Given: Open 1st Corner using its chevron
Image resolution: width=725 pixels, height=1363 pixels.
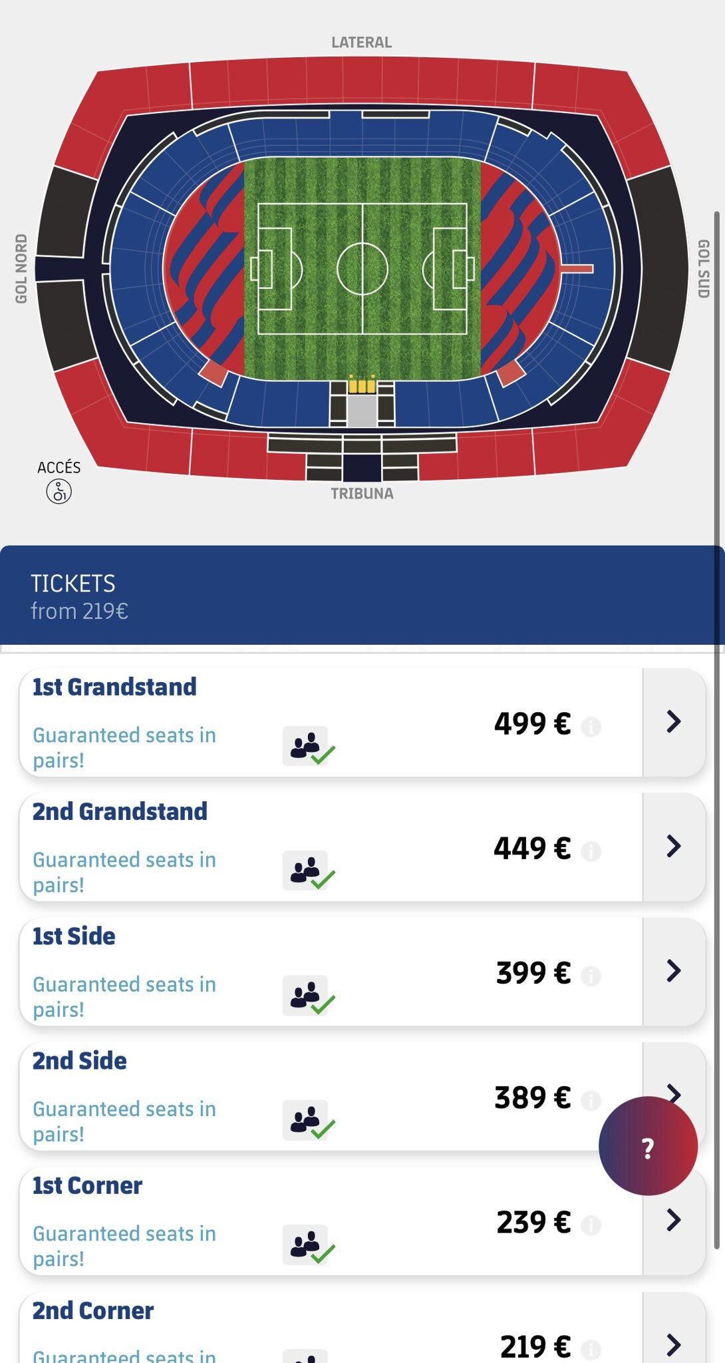Looking at the screenshot, I should tap(673, 1220).
